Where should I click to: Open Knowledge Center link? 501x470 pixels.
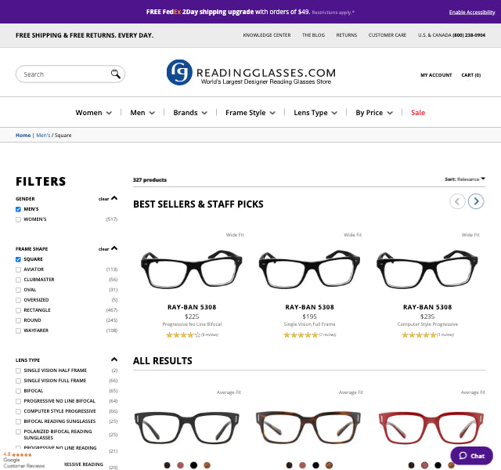[267, 34]
